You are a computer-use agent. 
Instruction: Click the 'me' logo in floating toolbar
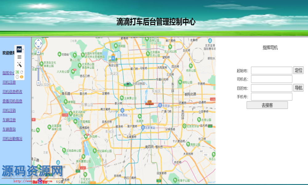click(19, 49)
